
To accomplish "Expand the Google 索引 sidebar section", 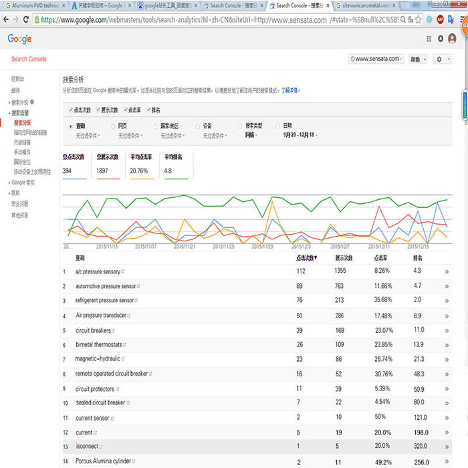I will (22, 183).
